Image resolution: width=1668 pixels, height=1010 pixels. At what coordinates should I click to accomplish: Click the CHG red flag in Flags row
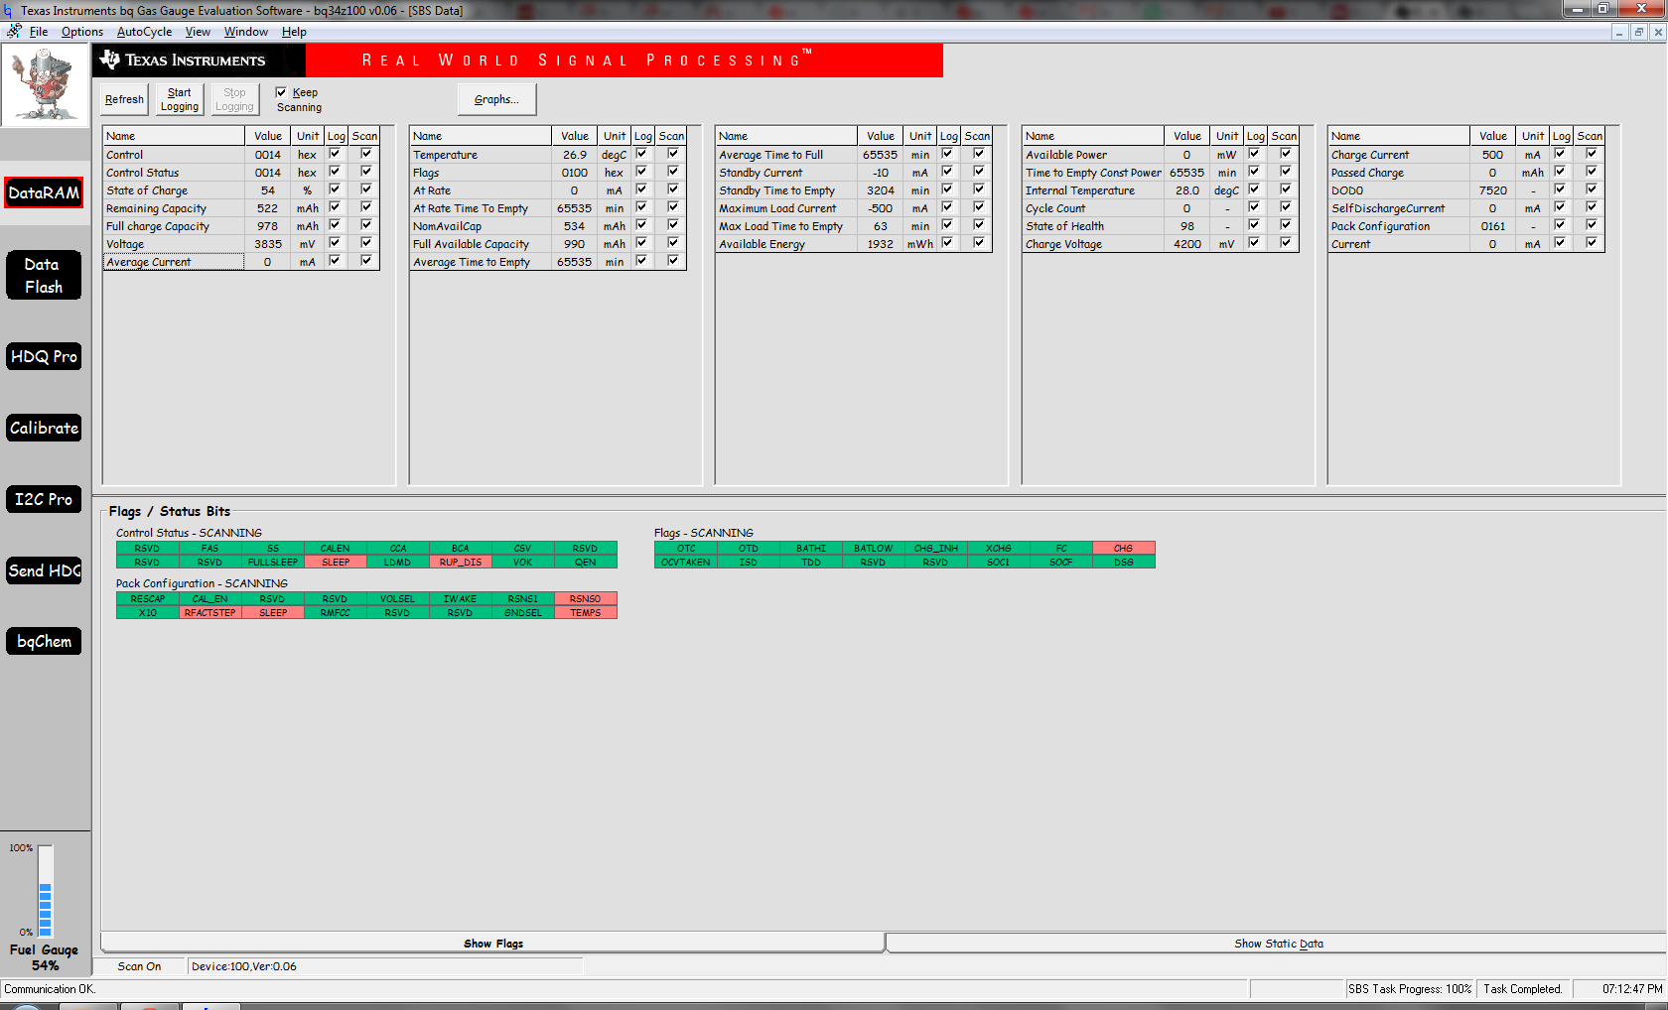(1123, 549)
